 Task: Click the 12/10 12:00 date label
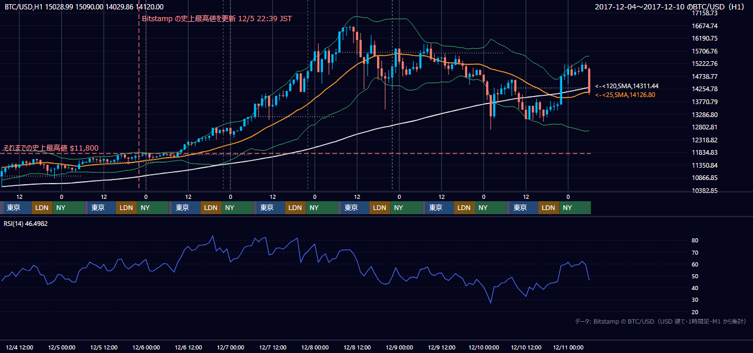pyautogui.click(x=526, y=348)
